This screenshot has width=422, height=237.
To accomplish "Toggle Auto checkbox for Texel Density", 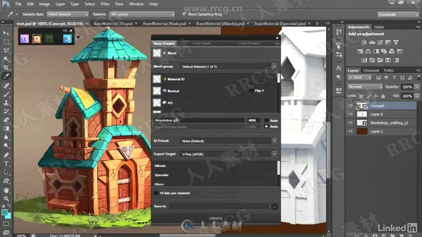I will [266, 126].
